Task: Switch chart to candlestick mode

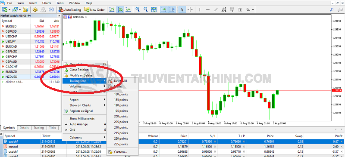Action: (120, 9)
